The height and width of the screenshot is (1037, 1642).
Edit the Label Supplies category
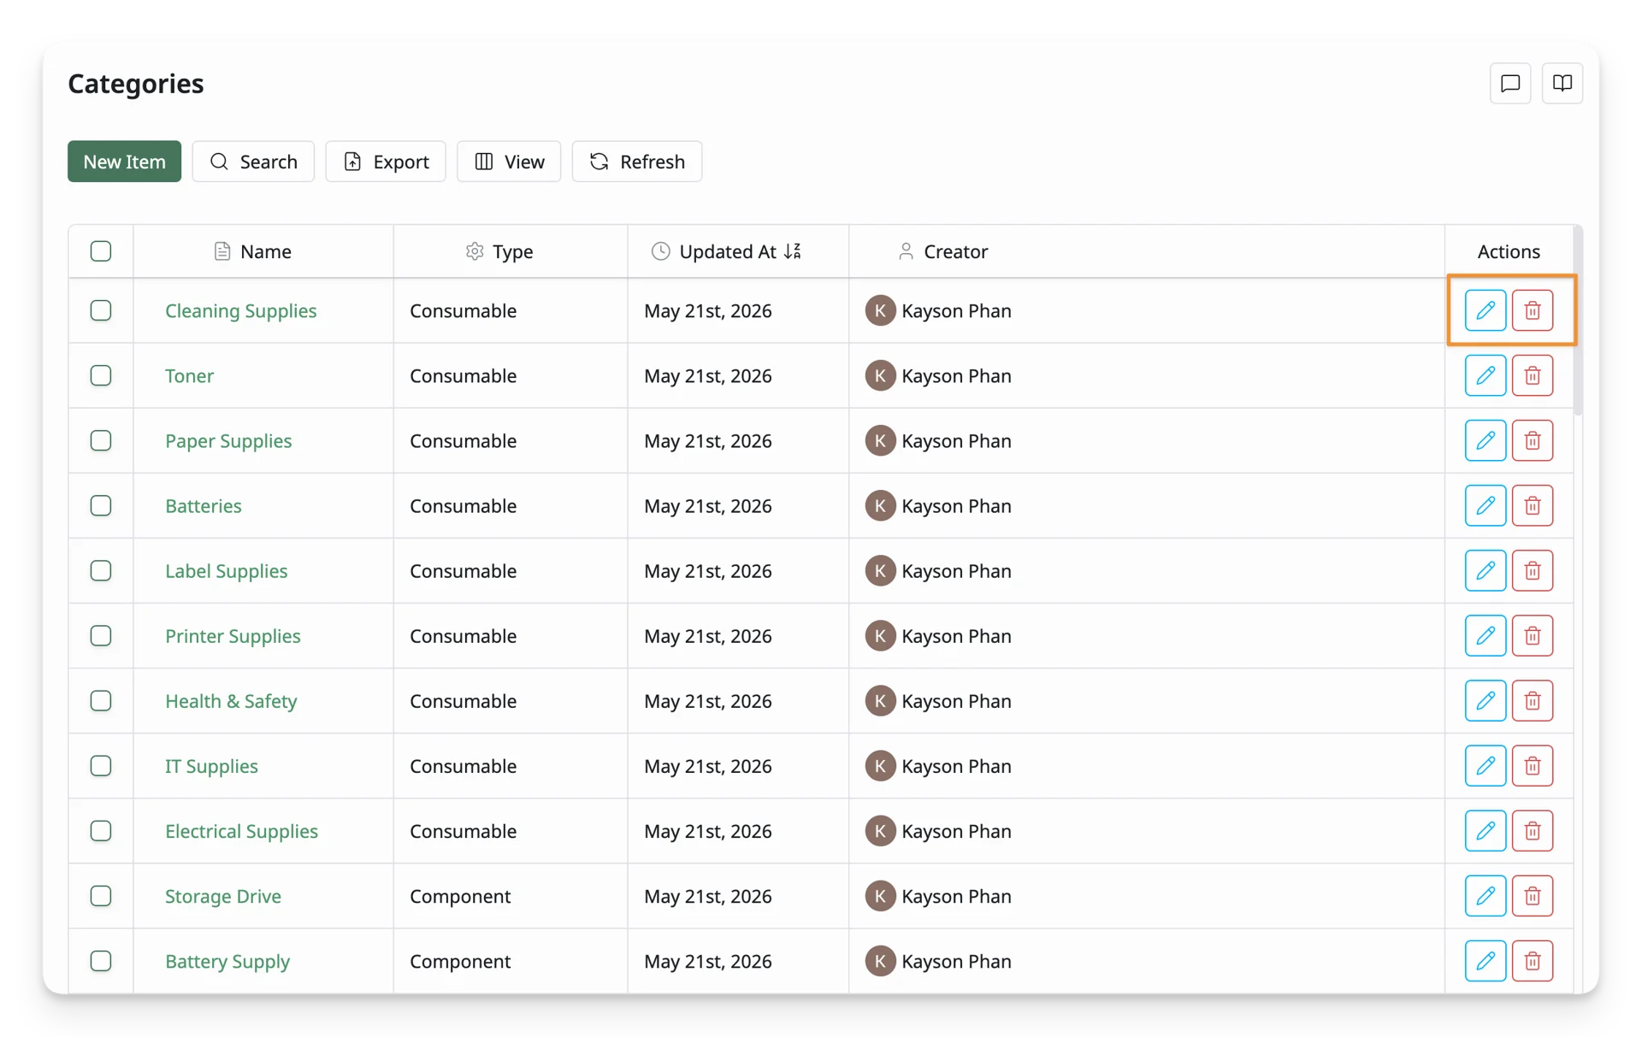pyautogui.click(x=1485, y=570)
